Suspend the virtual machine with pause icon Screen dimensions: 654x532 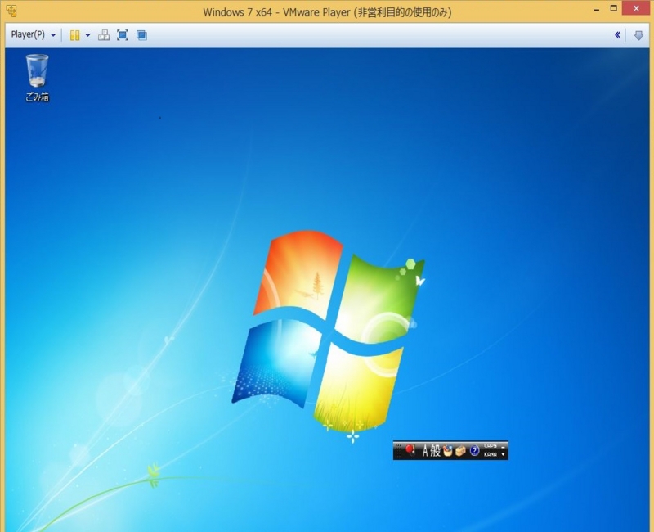point(74,35)
